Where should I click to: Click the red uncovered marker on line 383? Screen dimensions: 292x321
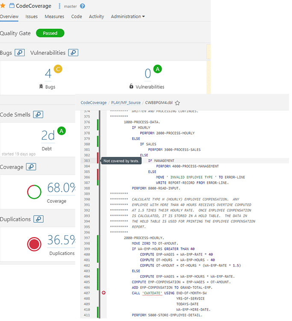(98, 161)
